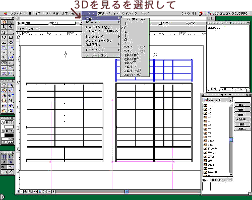Expand the popup menu below the resource list
Viewport: 252px width, 200px height.
[222, 180]
